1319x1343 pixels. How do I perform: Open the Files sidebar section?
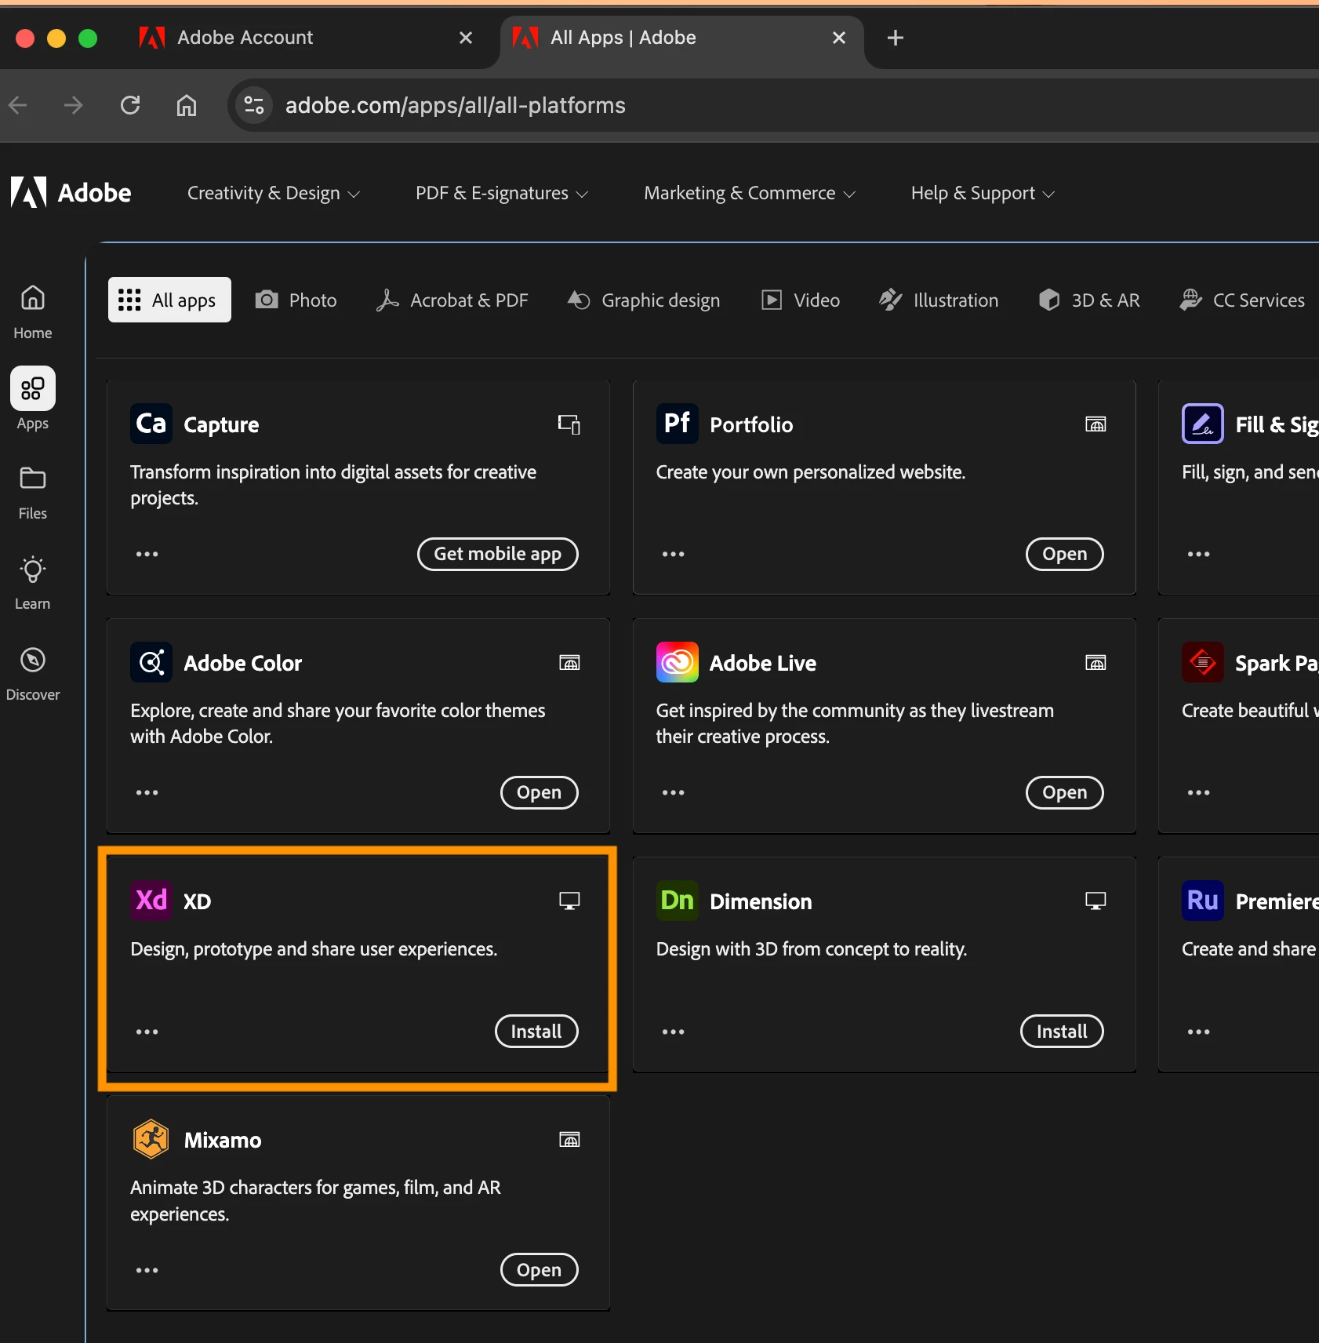click(33, 493)
